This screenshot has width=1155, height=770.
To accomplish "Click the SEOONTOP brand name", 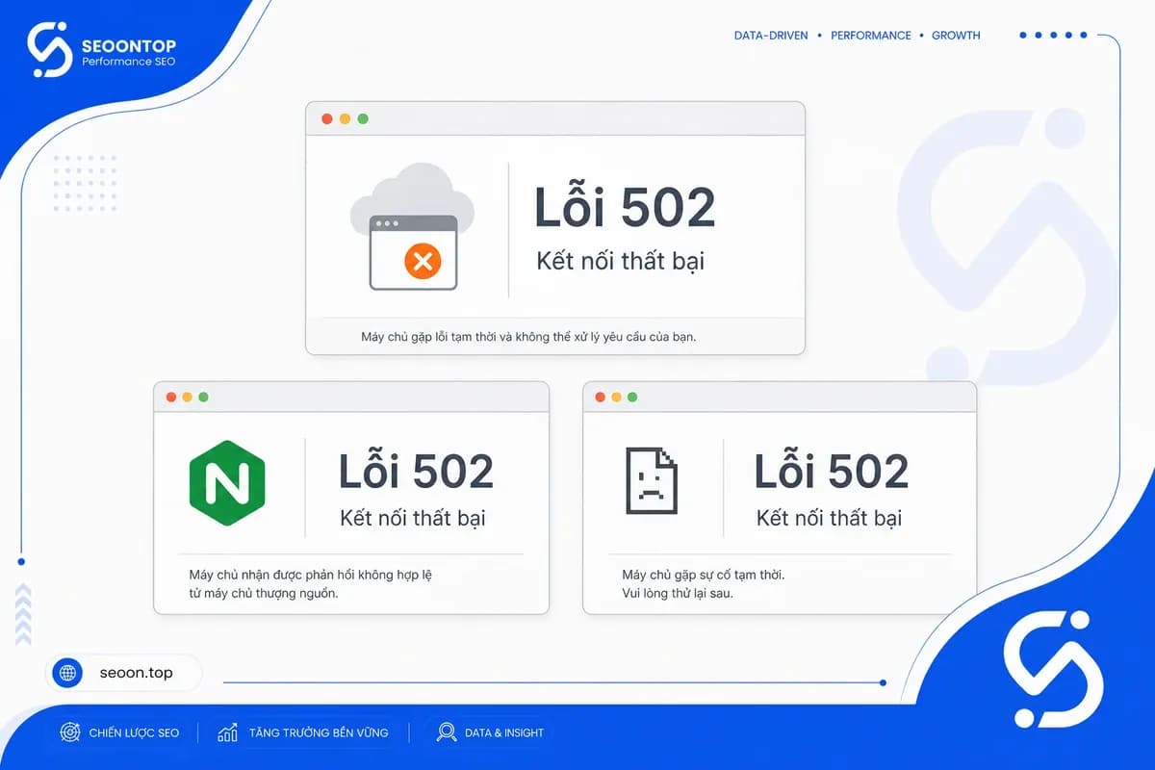I will point(130,45).
